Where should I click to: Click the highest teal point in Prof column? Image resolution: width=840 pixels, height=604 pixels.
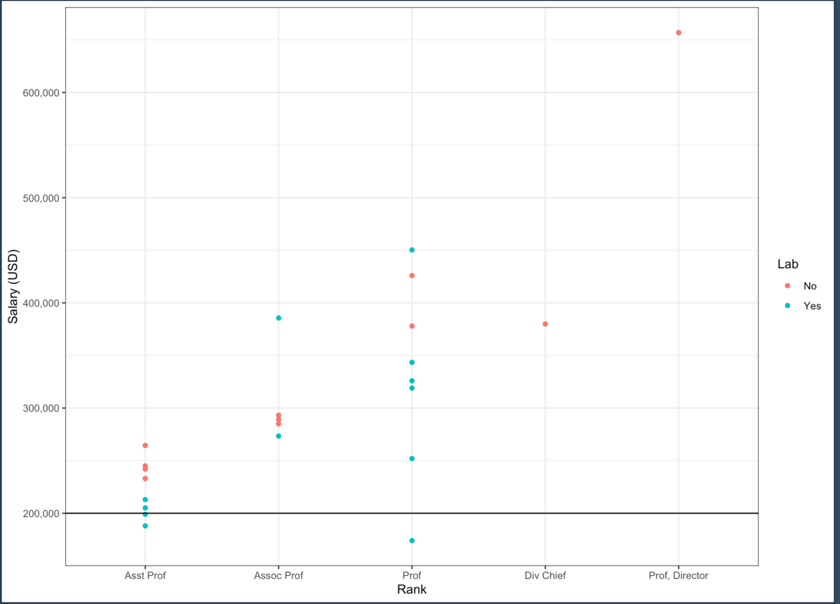[x=412, y=250]
